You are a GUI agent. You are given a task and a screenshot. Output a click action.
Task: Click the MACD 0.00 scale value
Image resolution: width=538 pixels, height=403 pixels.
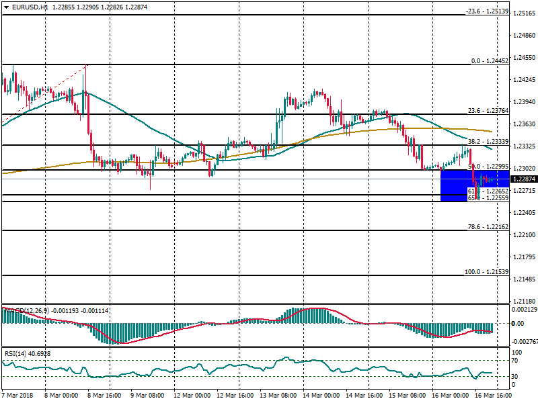pyautogui.click(x=518, y=324)
